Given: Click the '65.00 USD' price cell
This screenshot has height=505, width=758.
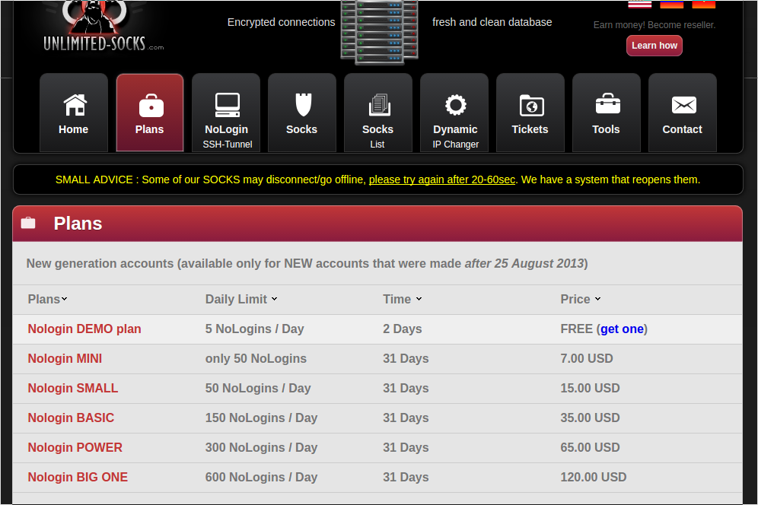Looking at the screenshot, I should (x=590, y=447).
